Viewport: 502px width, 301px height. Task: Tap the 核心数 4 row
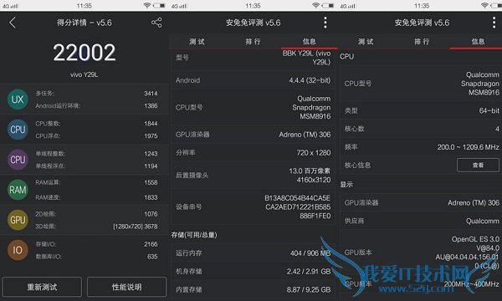pos(421,129)
